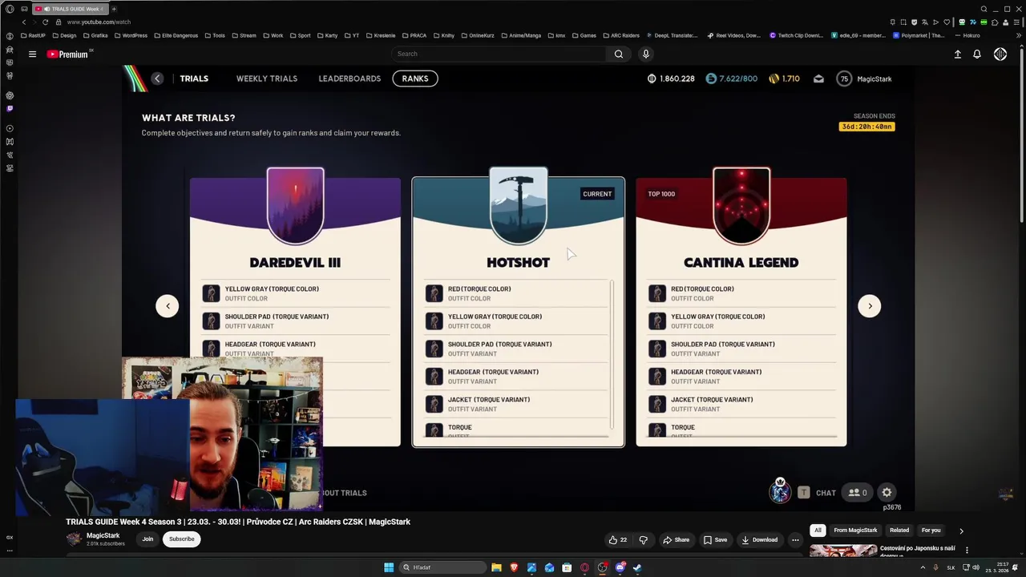Click CANTINA LEGEND reward JACKET (TORQUE VARIANT)
Viewport: 1026px width, 577px height.
(x=741, y=404)
